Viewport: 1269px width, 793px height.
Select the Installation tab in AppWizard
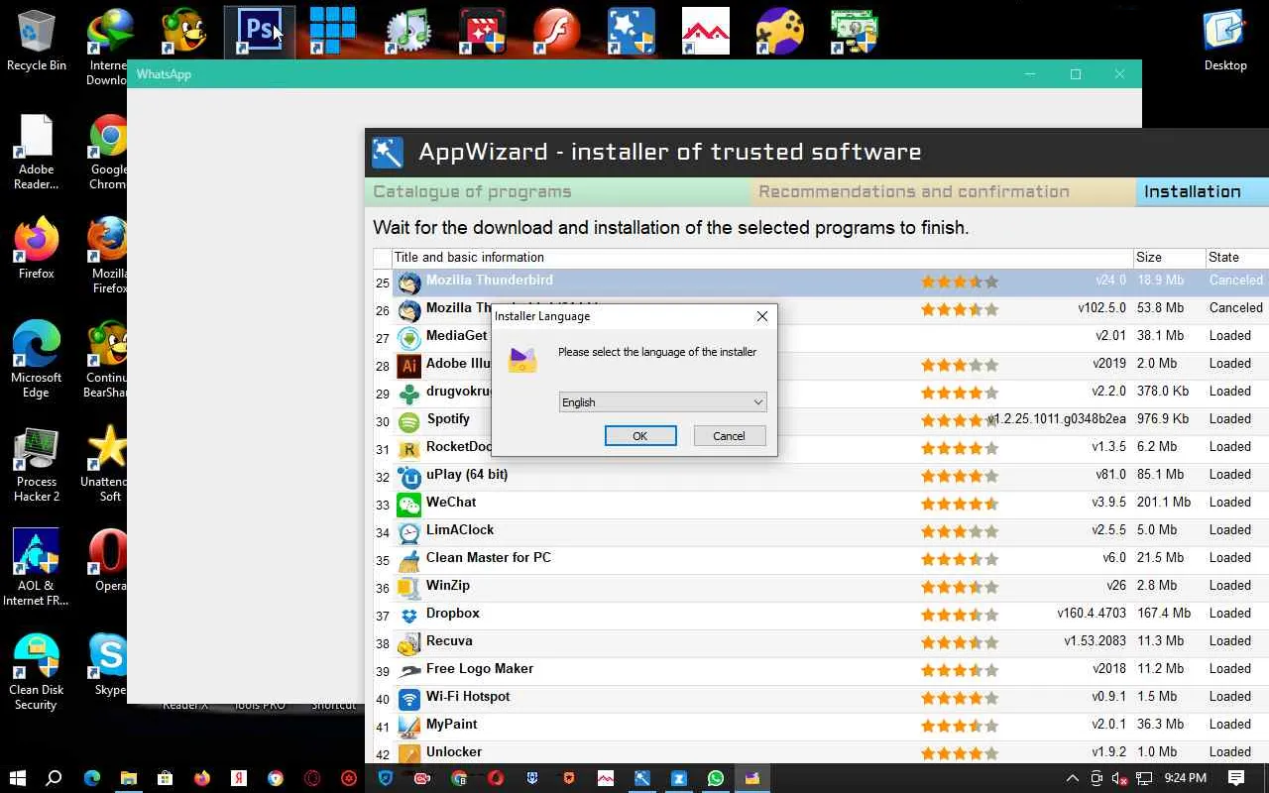[x=1202, y=192]
